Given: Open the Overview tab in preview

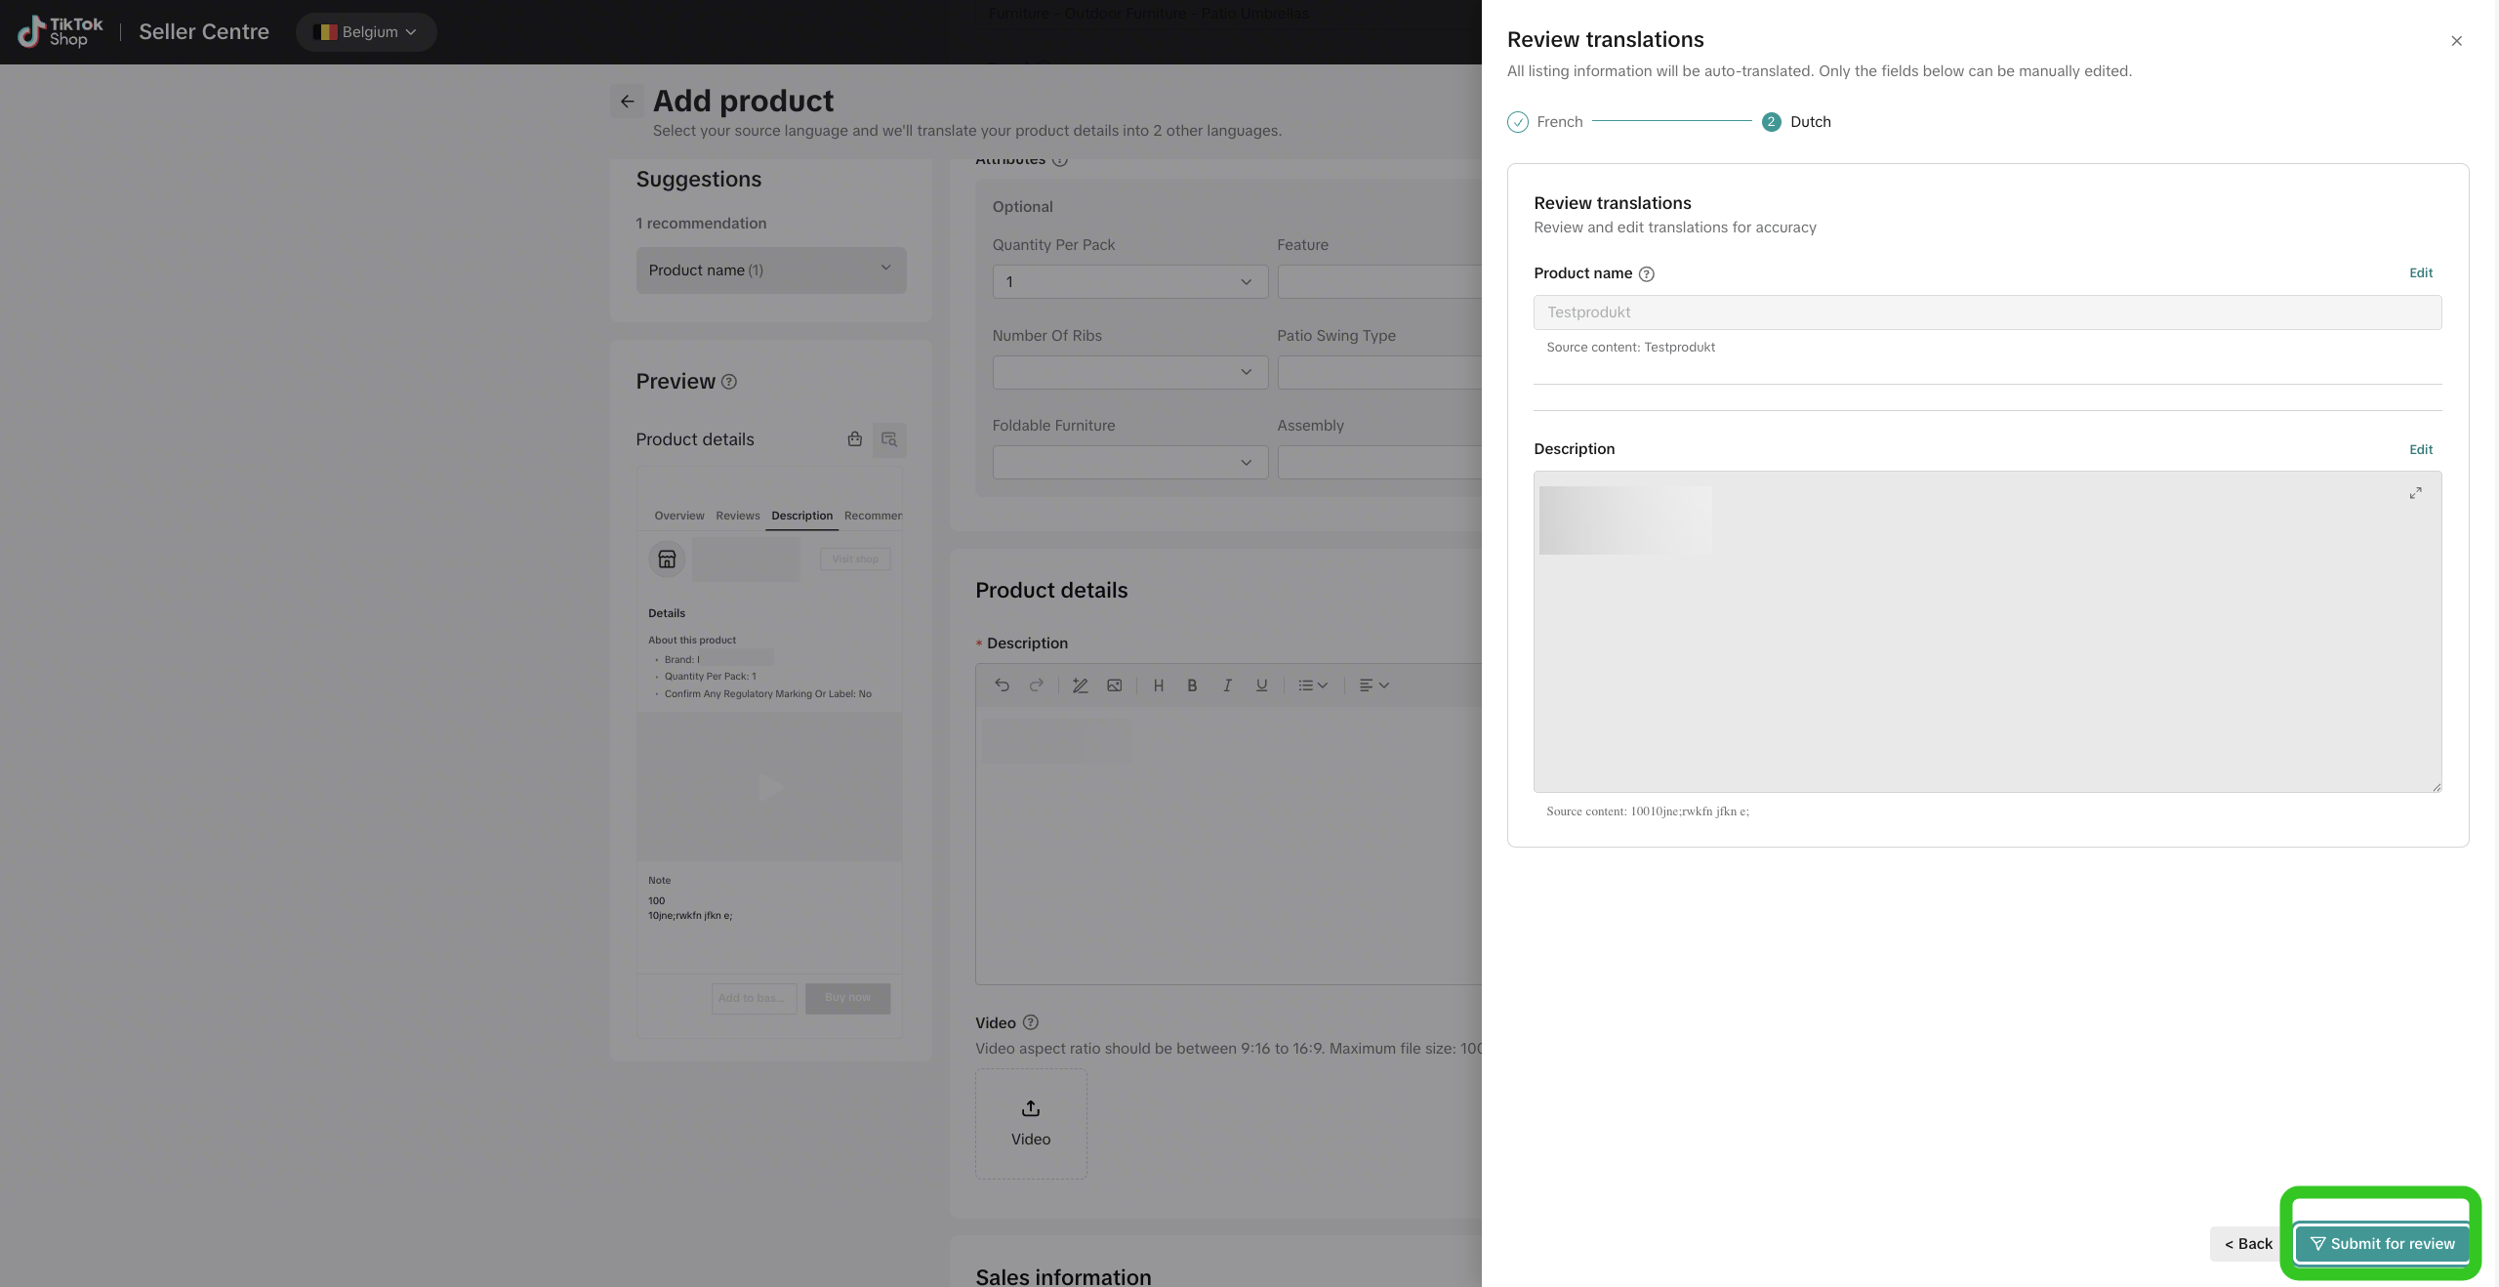Looking at the screenshot, I should pos(678,516).
